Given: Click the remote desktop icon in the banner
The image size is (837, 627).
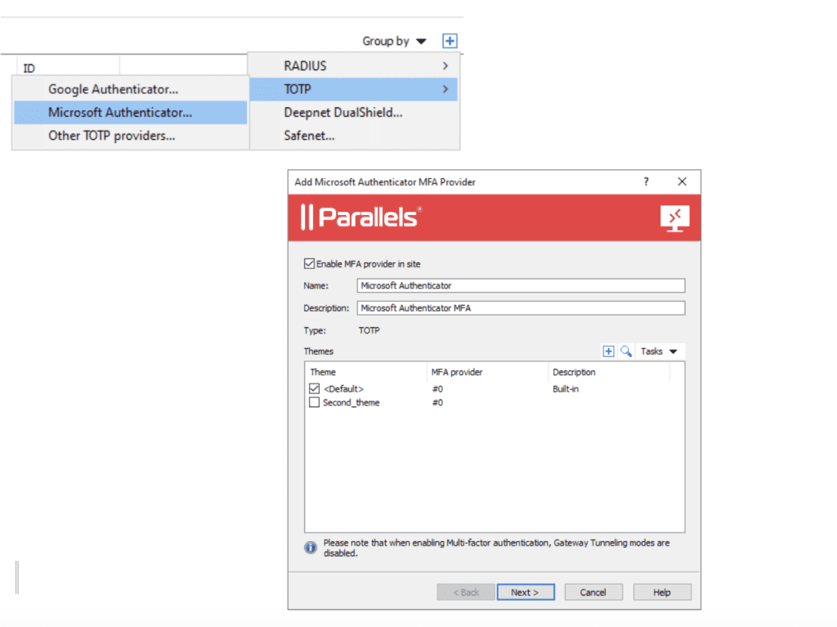Looking at the screenshot, I should (674, 217).
